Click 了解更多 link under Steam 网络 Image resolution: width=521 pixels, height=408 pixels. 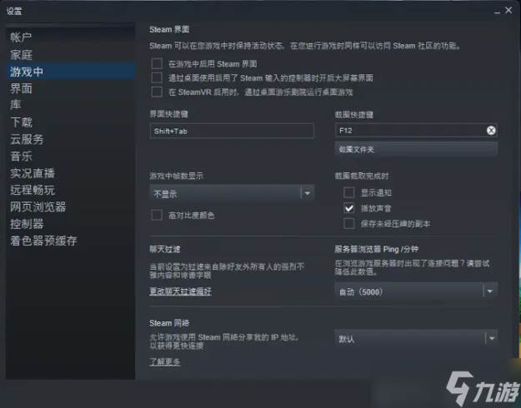[x=165, y=362]
